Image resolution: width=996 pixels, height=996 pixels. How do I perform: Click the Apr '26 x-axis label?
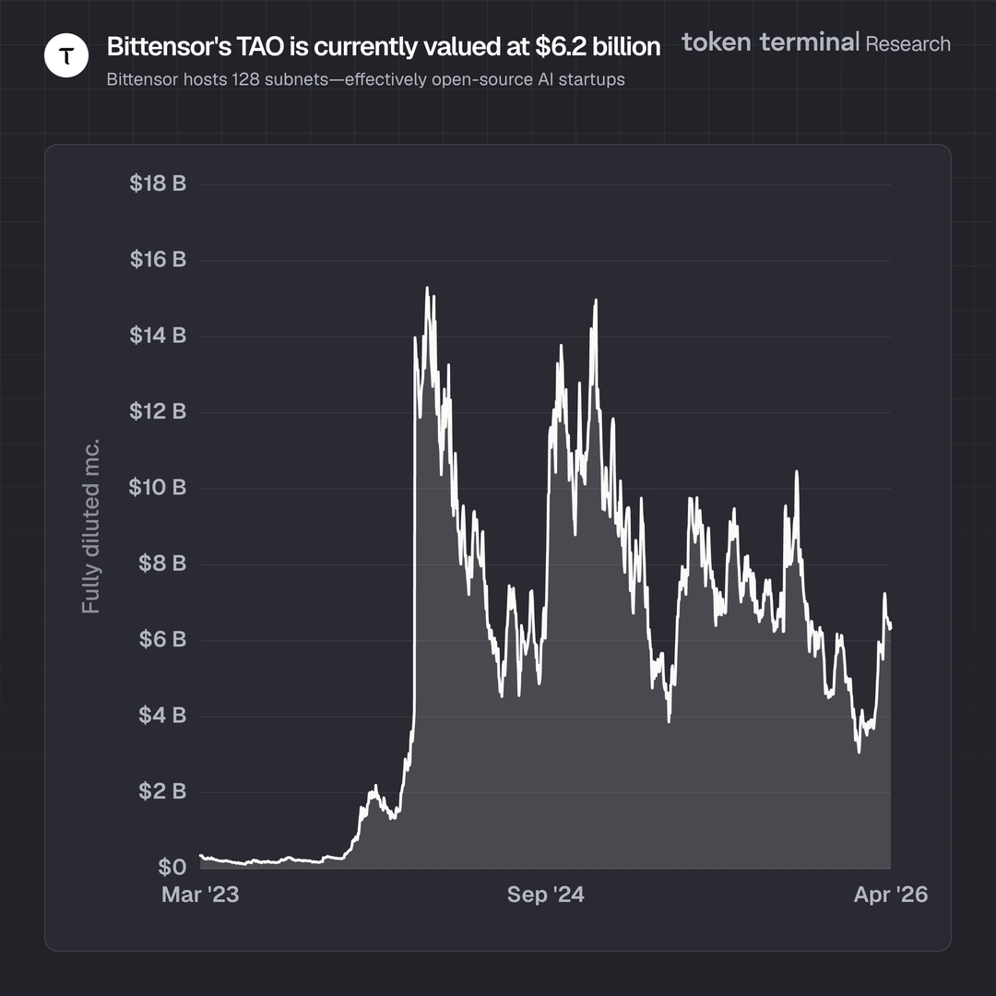pyautogui.click(x=890, y=895)
